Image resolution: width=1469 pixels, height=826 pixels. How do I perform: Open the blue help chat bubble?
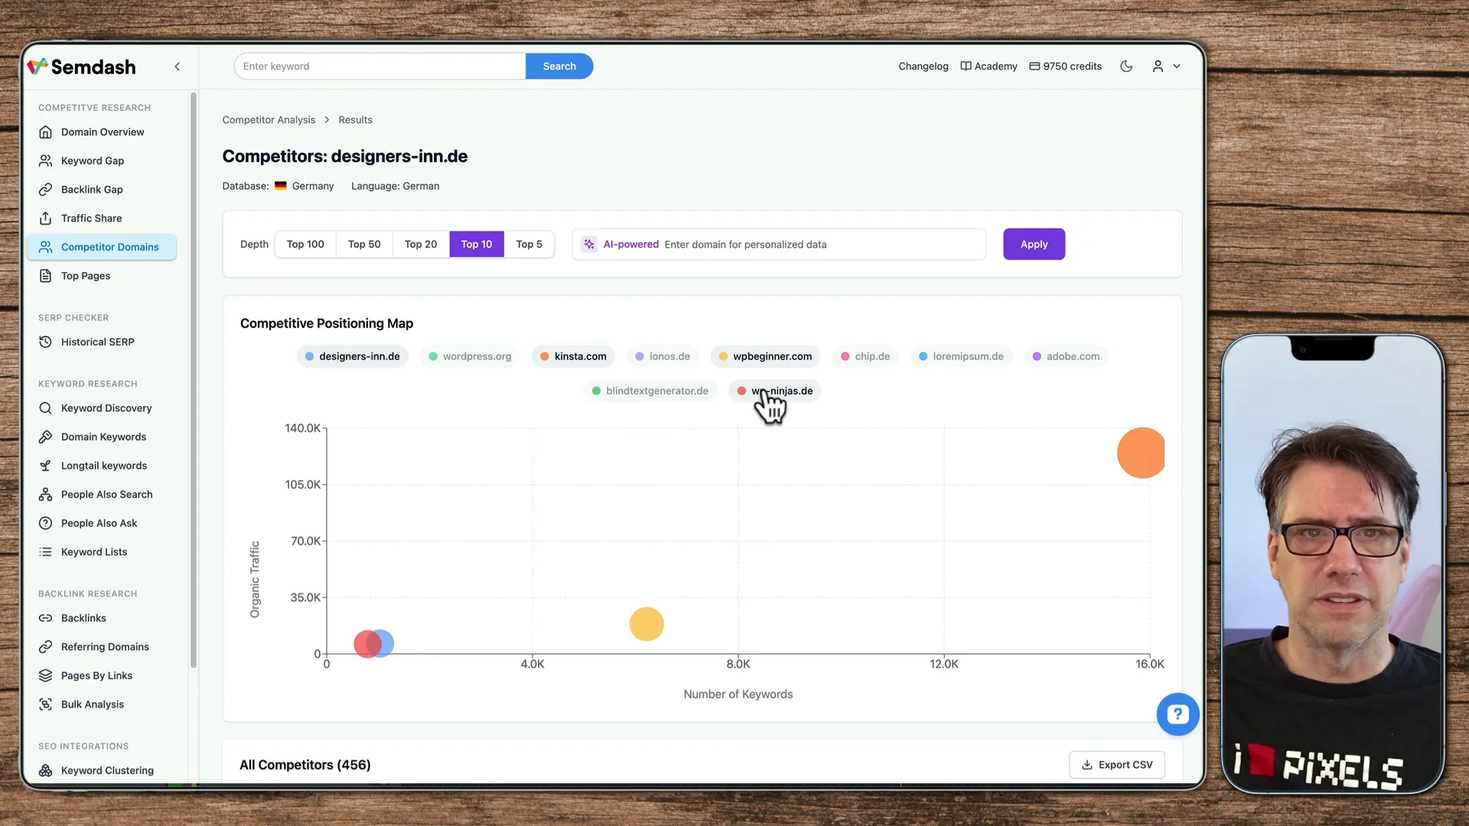[x=1177, y=714]
